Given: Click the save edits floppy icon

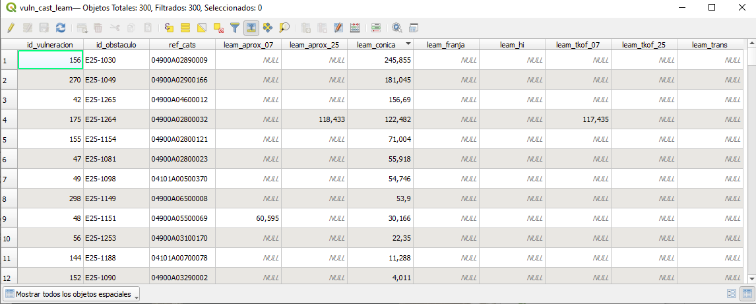Looking at the screenshot, I should click(44, 28).
